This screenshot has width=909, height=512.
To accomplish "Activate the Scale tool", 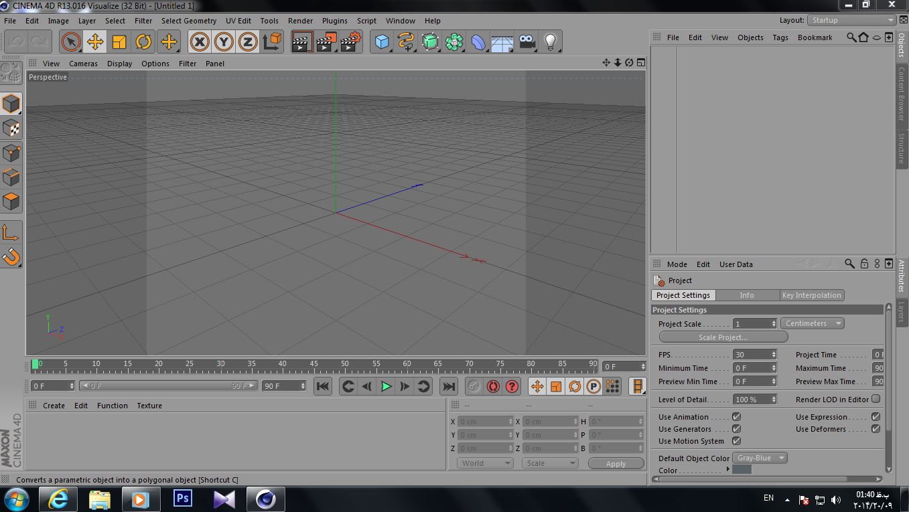I will tap(119, 42).
